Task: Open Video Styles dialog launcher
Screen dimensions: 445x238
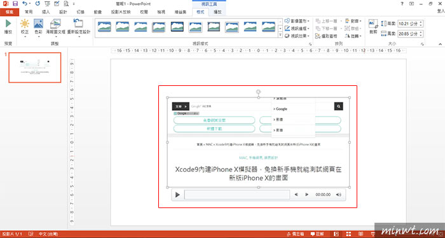Action: (310, 44)
